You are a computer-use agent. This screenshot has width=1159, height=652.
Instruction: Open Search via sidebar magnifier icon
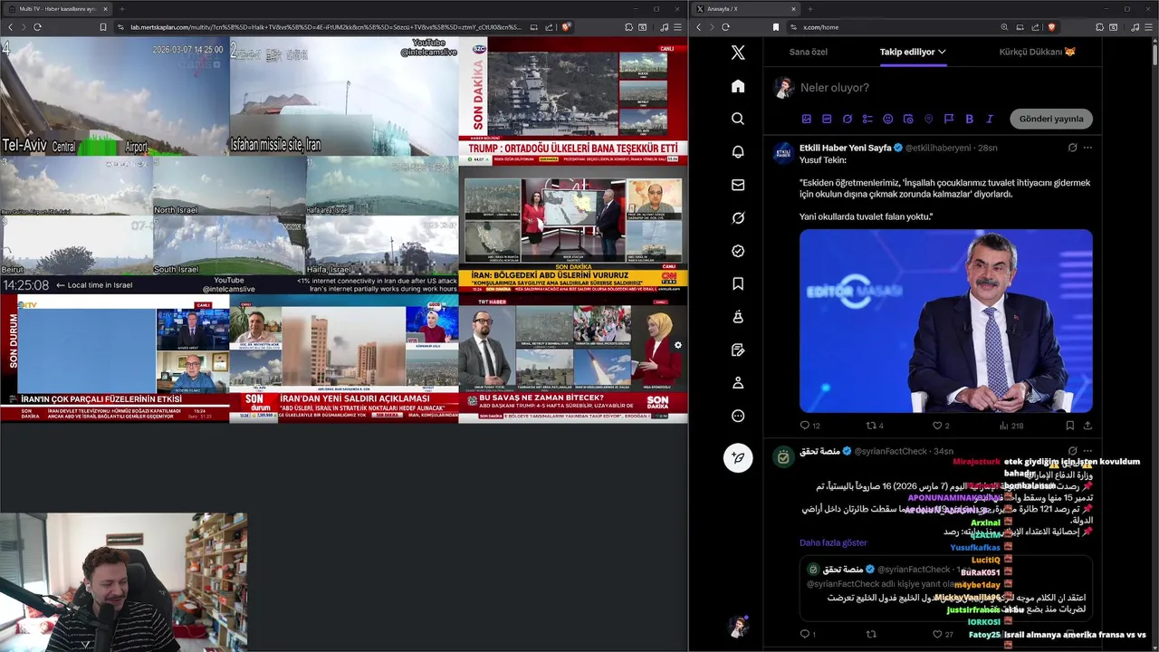(x=738, y=119)
